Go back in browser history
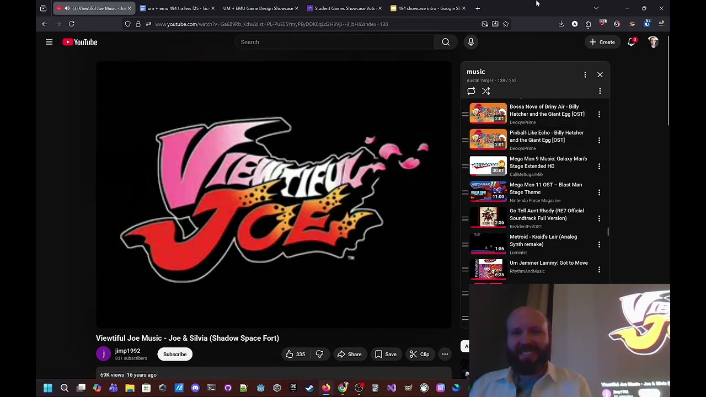This screenshot has width=706, height=397. click(45, 24)
